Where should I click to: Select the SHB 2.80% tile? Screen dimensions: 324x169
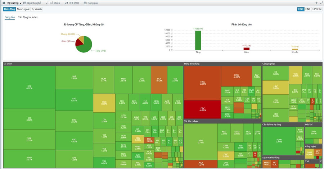pos(74,78)
